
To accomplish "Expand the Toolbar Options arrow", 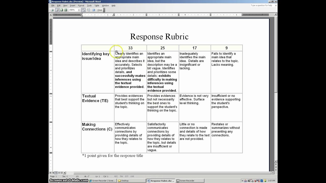I will point(104,10).
